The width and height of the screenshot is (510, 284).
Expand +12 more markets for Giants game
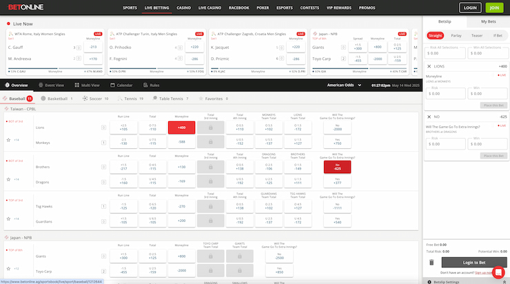coord(17,269)
